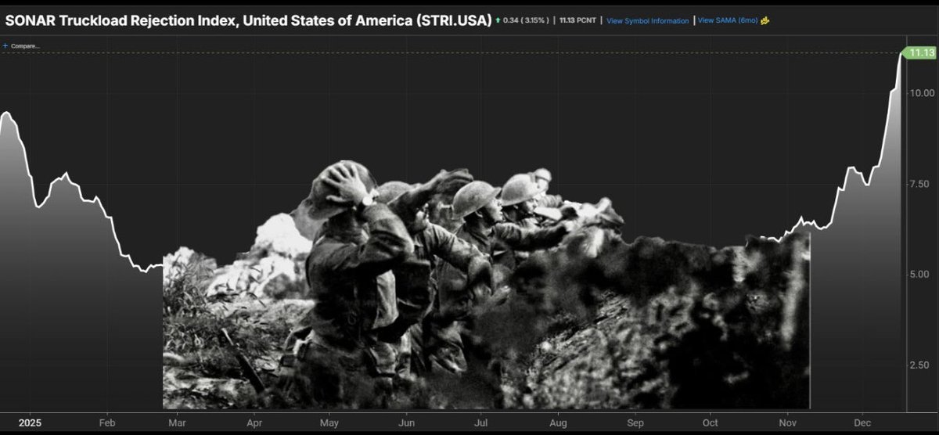Open the View SAMA (6mo) link
This screenshot has width=939, height=435.
(728, 21)
